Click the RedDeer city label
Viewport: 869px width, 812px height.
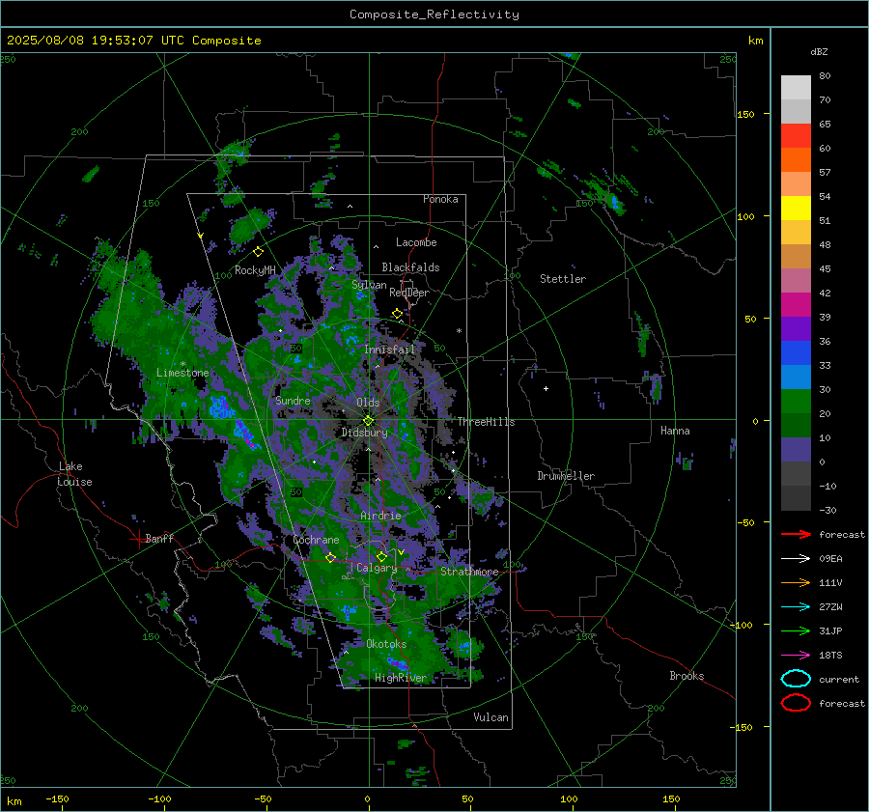409,293
